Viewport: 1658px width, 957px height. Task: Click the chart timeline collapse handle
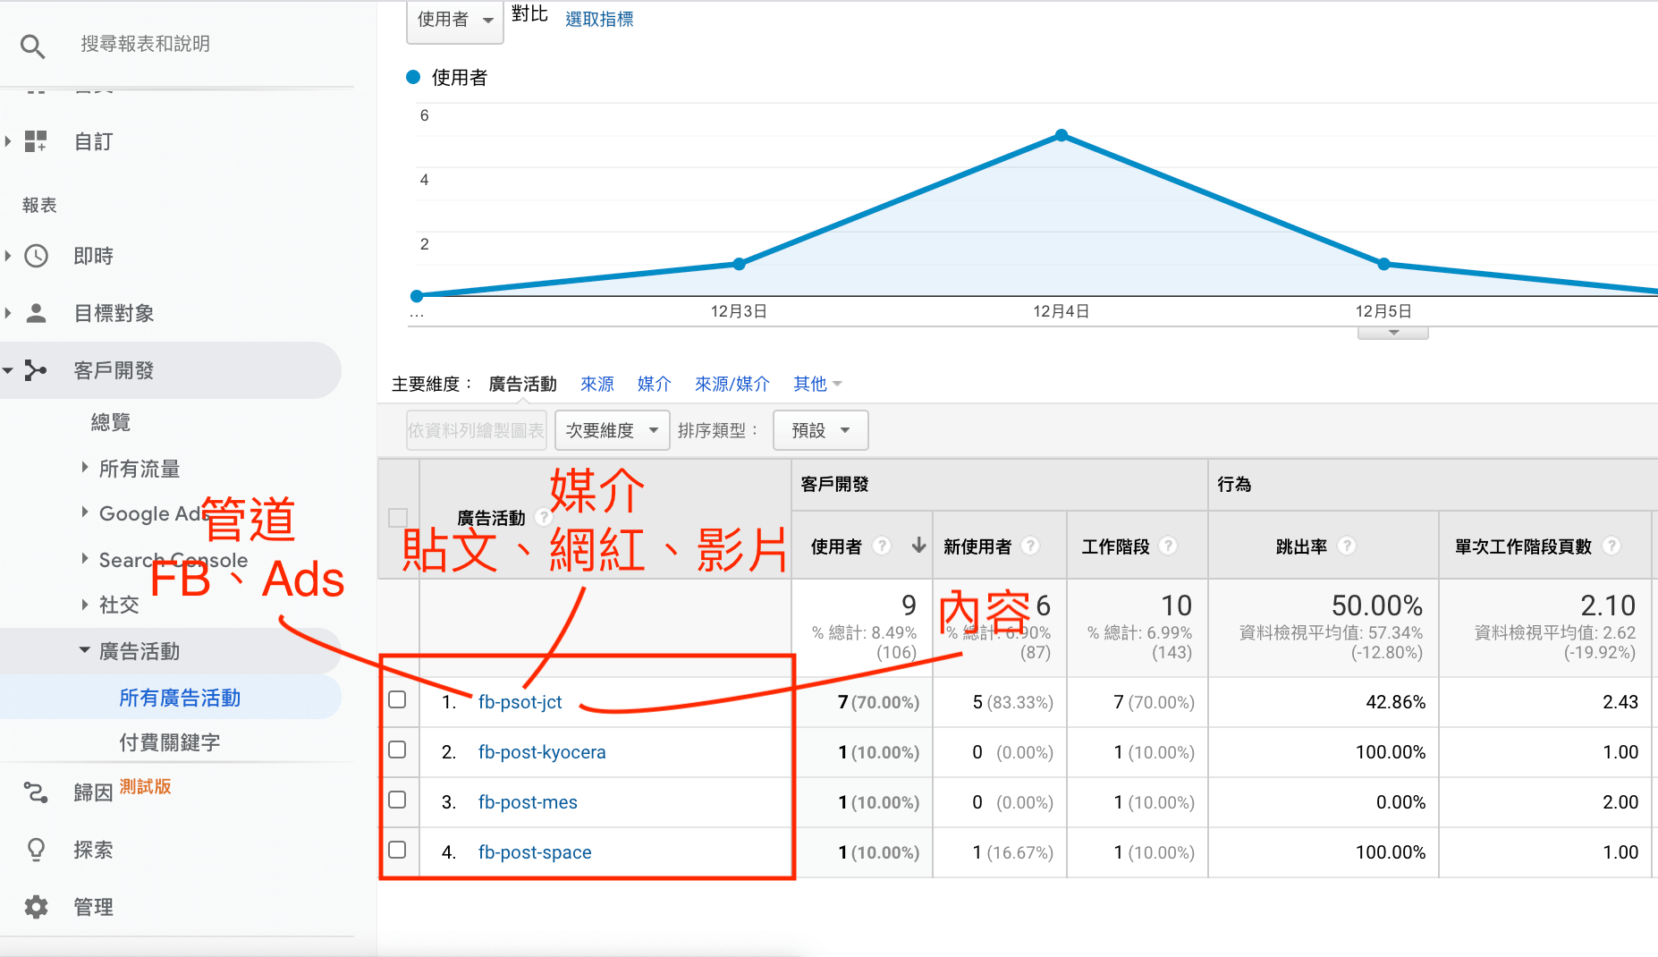click(1393, 333)
